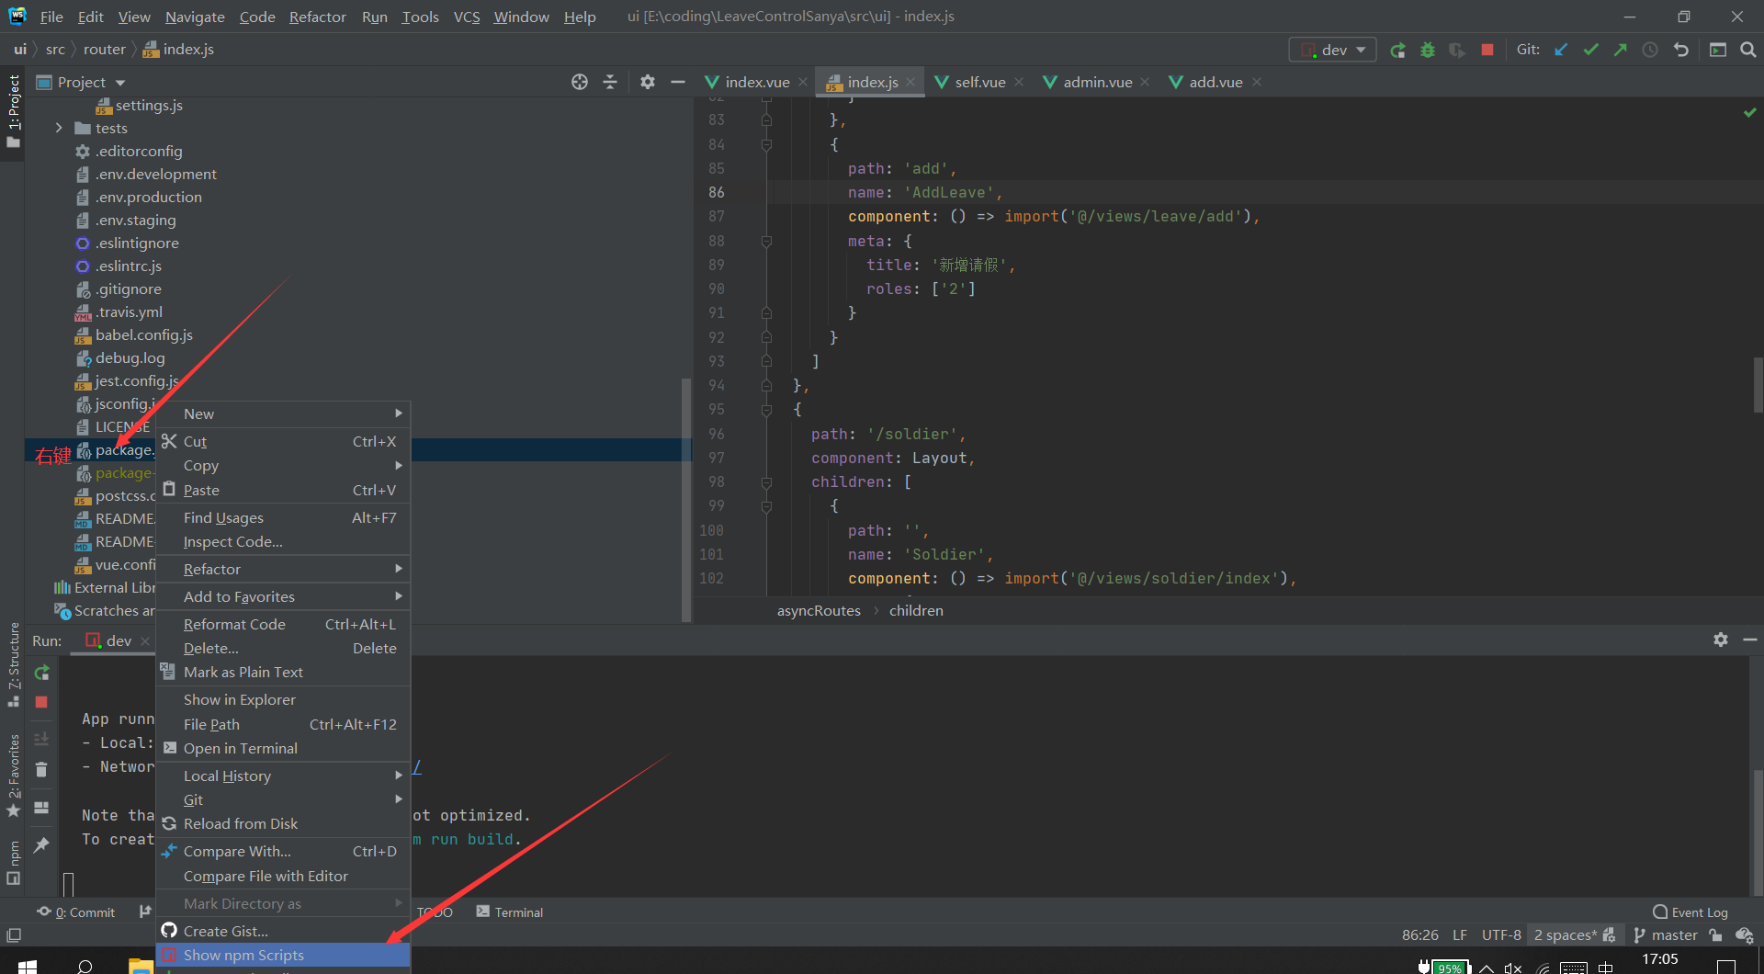Viewport: 1764px width, 974px height.
Task: Click Git commit checkmark icon
Action: [x=1590, y=50]
